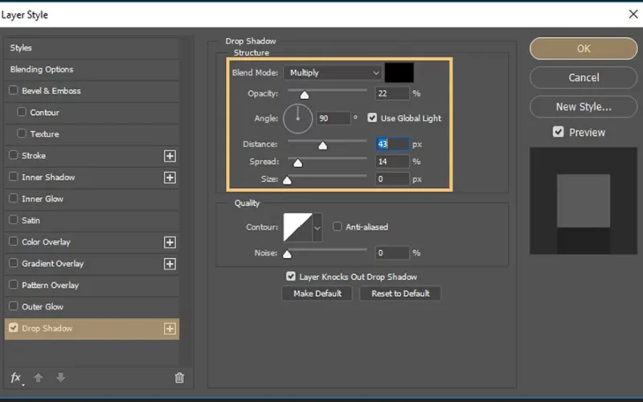Expand the Contour picker dropdown arrow
Screen dimensions: 643x402
317,228
